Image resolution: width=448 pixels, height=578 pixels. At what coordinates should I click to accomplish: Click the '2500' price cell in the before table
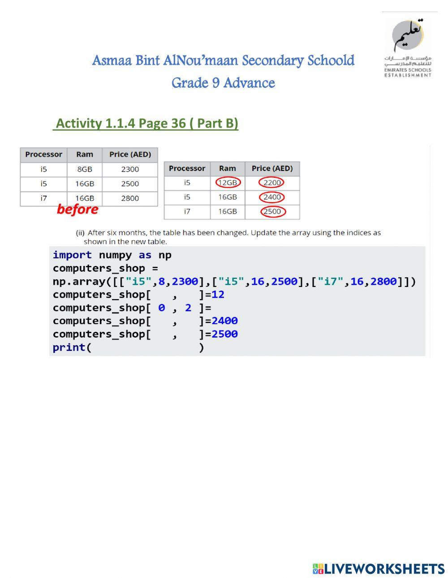(130, 184)
